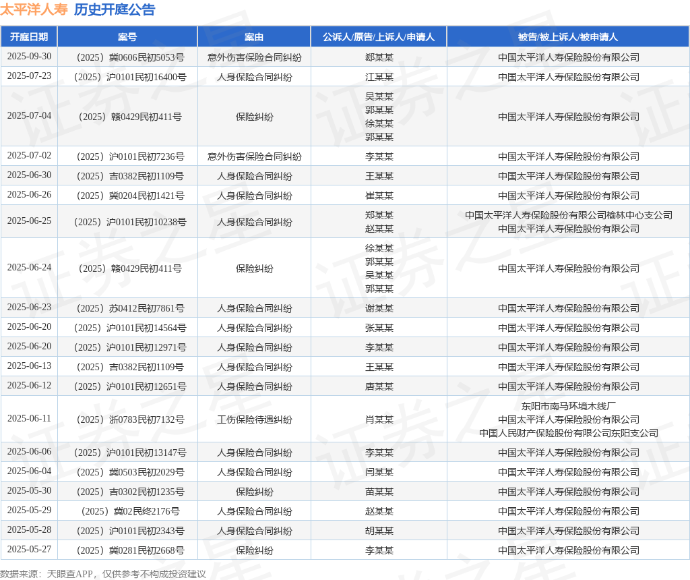Image resolution: width=690 pixels, height=580 pixels.
Task: Select date cell 2025-05-29
Action: pos(29,510)
